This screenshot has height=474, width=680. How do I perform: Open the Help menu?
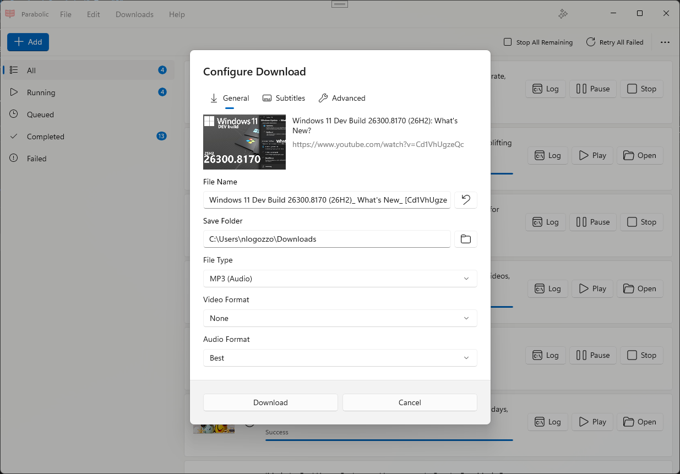(x=177, y=14)
